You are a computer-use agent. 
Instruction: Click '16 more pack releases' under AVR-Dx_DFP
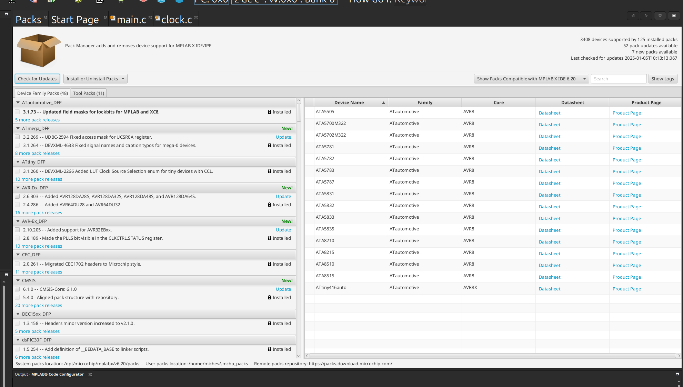tap(39, 212)
